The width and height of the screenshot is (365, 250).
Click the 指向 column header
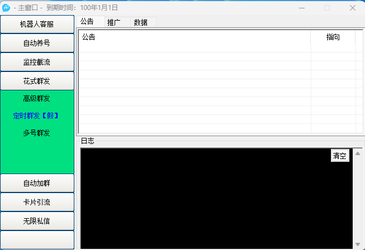pos(333,37)
